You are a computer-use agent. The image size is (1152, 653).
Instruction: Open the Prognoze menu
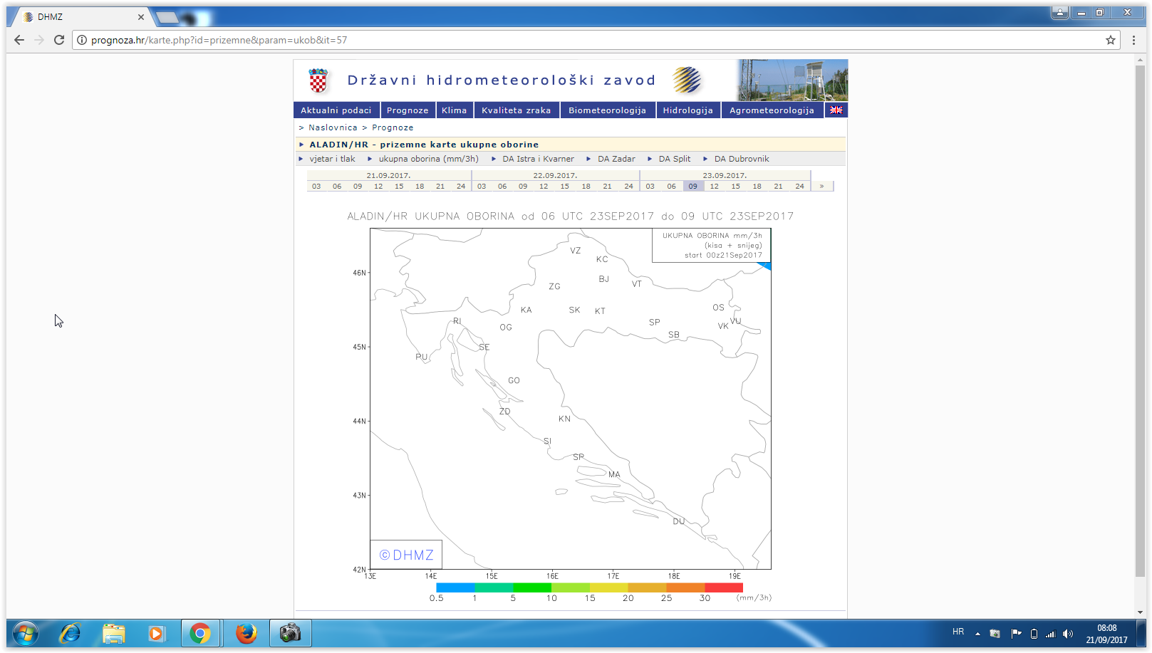[x=408, y=110]
